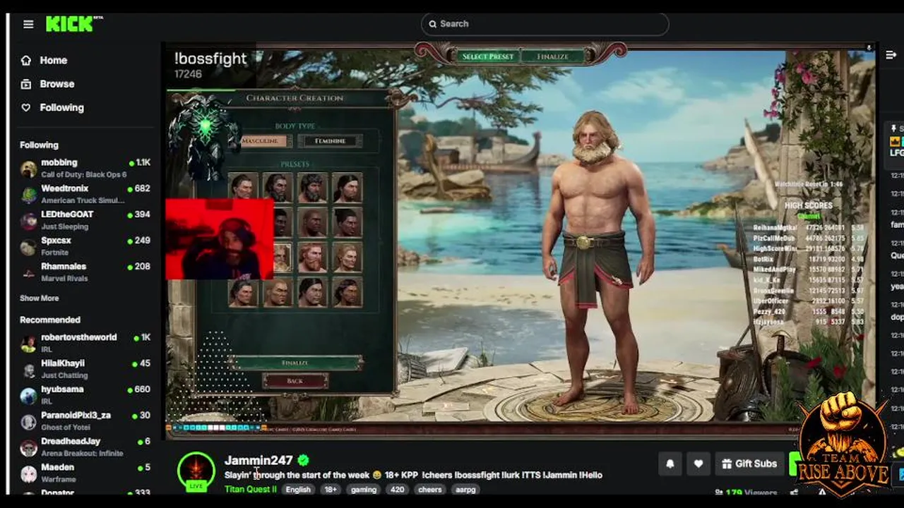
Task: Click the Following heart icon in sidebar
Action: click(x=26, y=108)
